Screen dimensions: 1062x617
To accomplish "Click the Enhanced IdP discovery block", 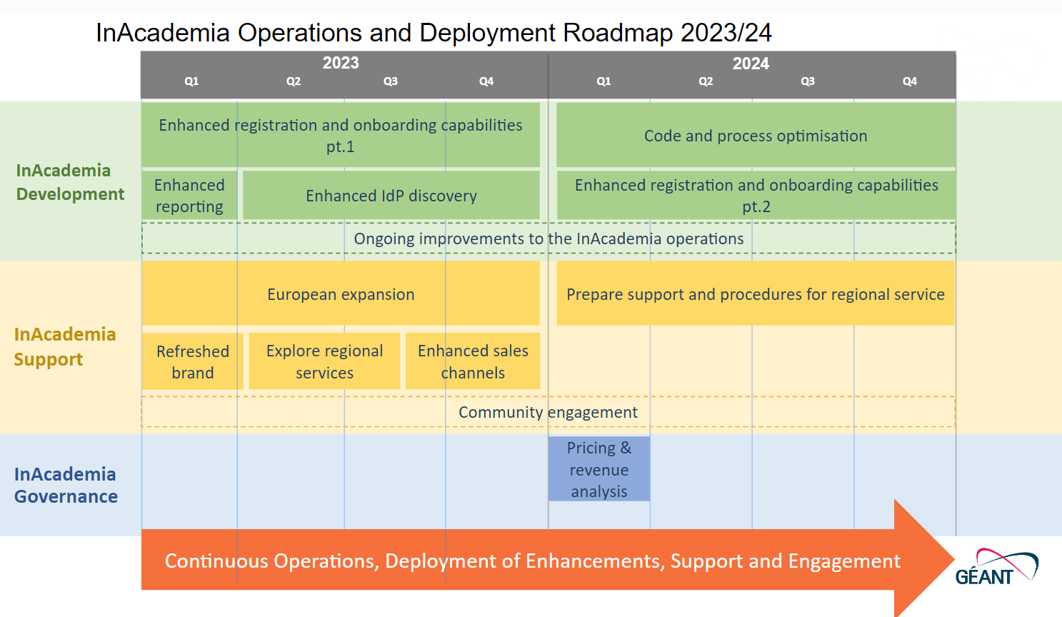I will coord(391,196).
